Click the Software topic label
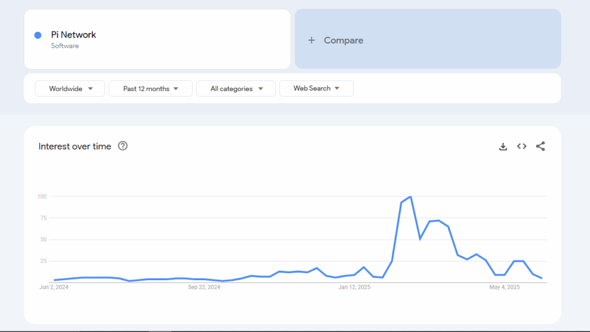The width and height of the screenshot is (590, 332). [65, 46]
